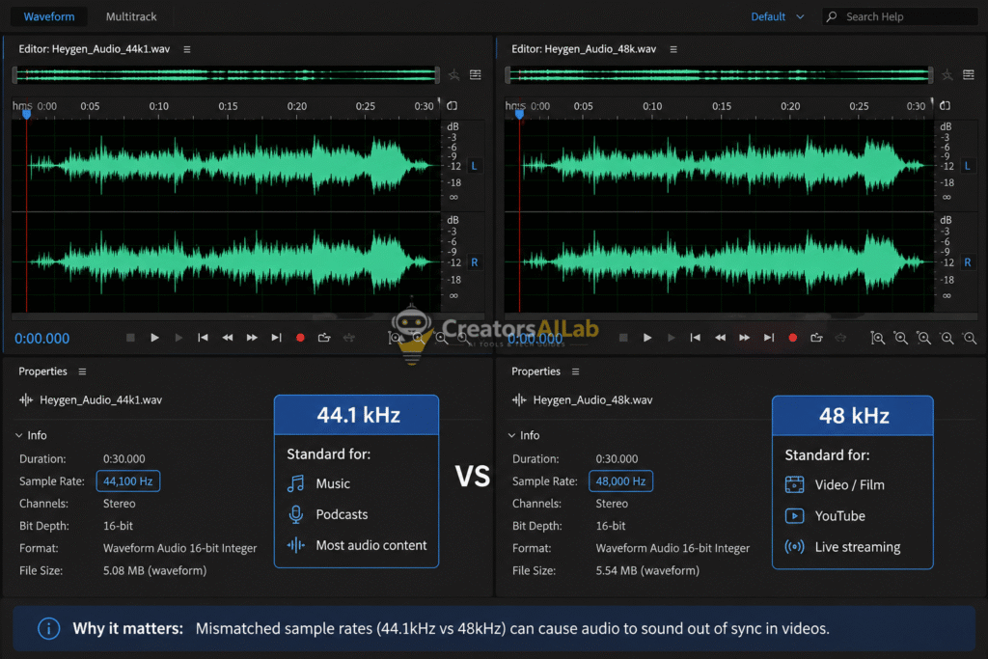Move playhead to end in 48k editor
This screenshot has height=659, width=988.
point(769,338)
